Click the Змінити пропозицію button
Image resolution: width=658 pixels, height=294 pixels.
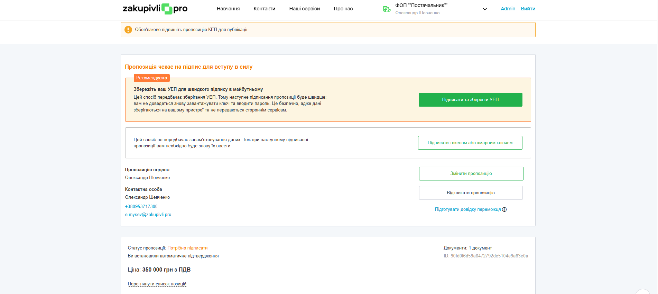pos(471,174)
